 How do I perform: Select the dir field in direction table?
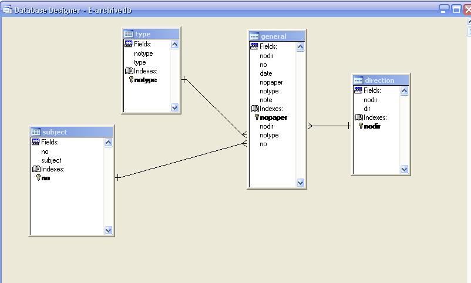point(367,109)
